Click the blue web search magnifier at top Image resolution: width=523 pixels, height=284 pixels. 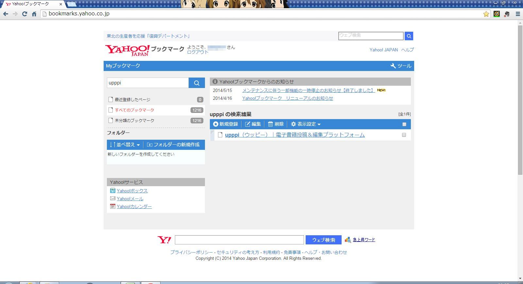(x=409, y=36)
